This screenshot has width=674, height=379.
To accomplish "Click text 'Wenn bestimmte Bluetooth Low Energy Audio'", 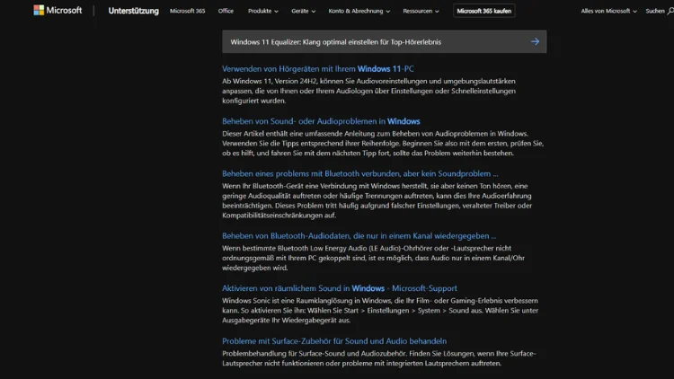I will [295, 249].
